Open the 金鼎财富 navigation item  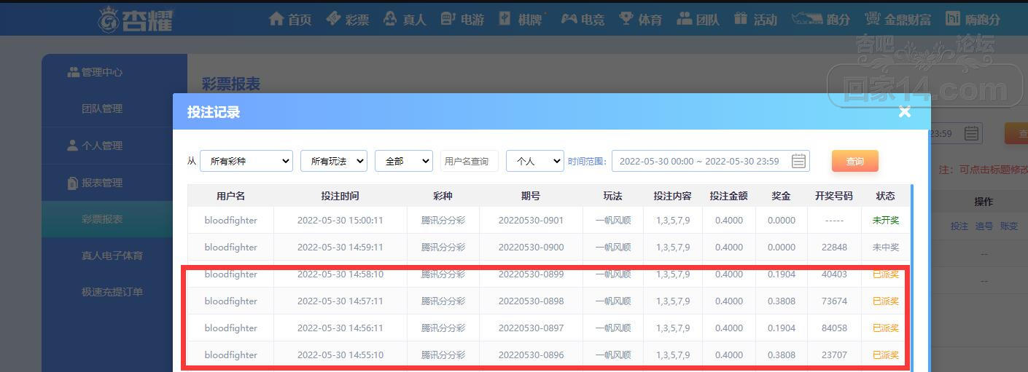click(897, 19)
